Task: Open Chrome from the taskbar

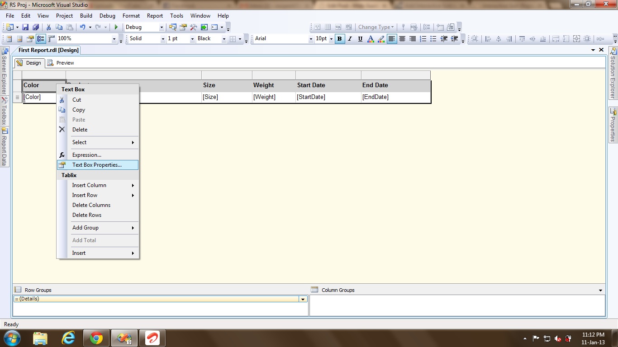Action: (96, 338)
